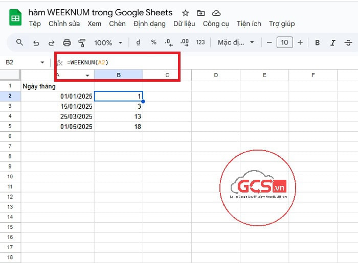Open the B2 name box dropdown
This screenshot has width=358, height=263.
(x=42, y=62)
